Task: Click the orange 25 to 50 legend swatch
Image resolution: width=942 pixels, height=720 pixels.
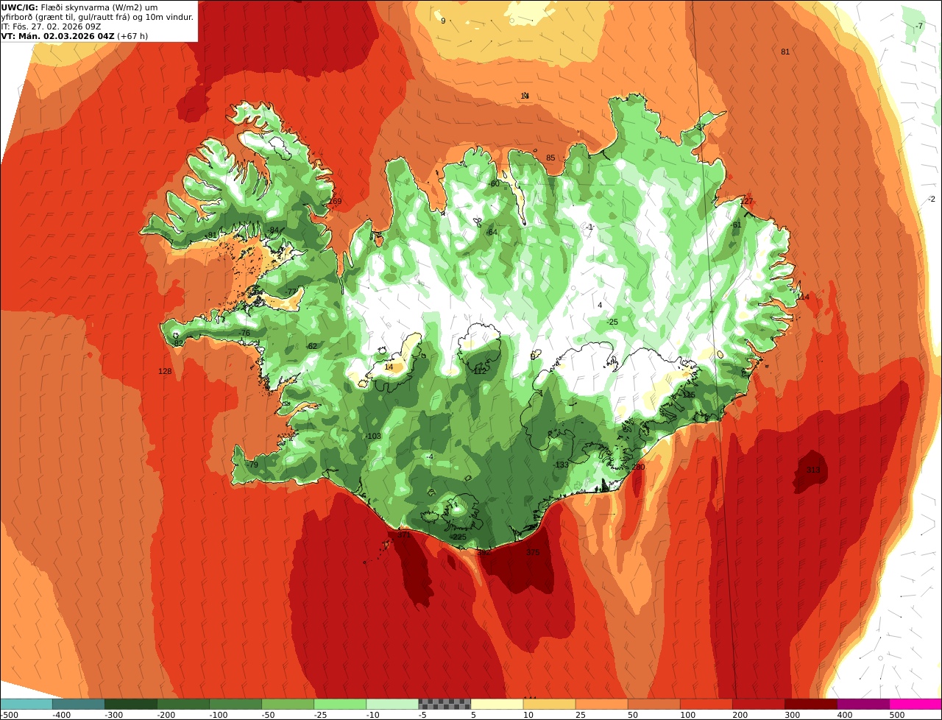Action: [x=601, y=704]
